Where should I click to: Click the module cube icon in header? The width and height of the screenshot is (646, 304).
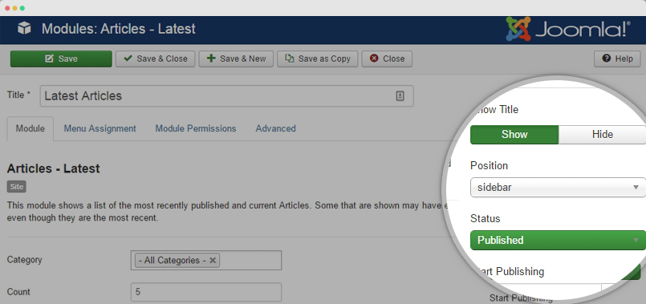click(x=24, y=28)
